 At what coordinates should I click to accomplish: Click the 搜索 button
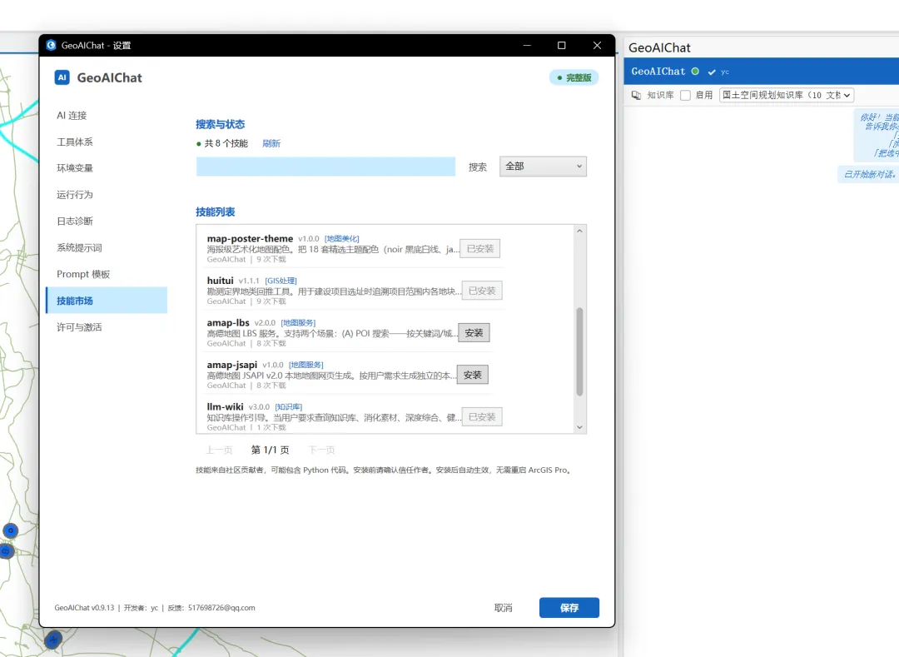point(478,167)
